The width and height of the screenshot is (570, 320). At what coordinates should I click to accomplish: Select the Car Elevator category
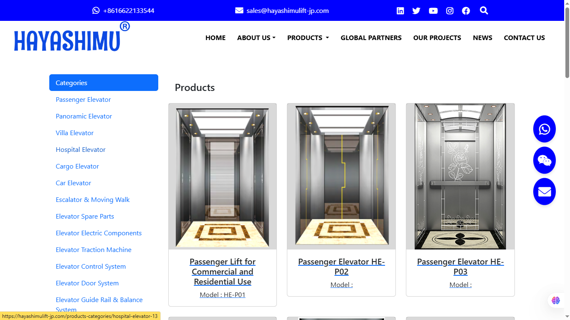(x=73, y=183)
